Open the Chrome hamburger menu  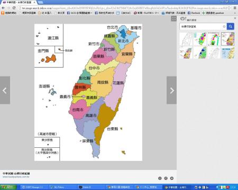click(x=235, y=8)
